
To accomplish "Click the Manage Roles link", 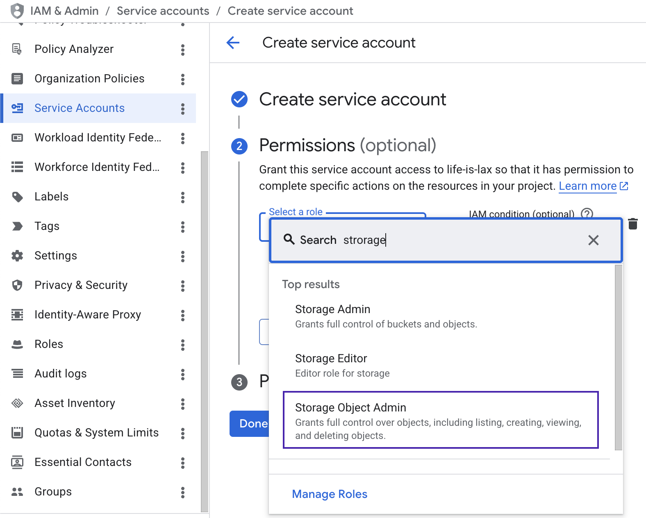I will (330, 494).
